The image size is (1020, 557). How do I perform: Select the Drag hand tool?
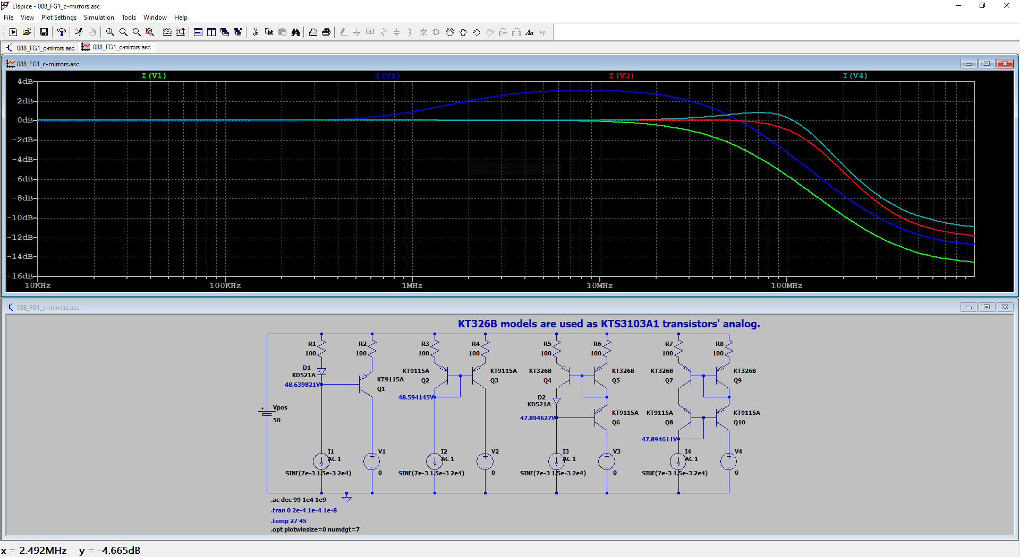pyautogui.click(x=463, y=32)
